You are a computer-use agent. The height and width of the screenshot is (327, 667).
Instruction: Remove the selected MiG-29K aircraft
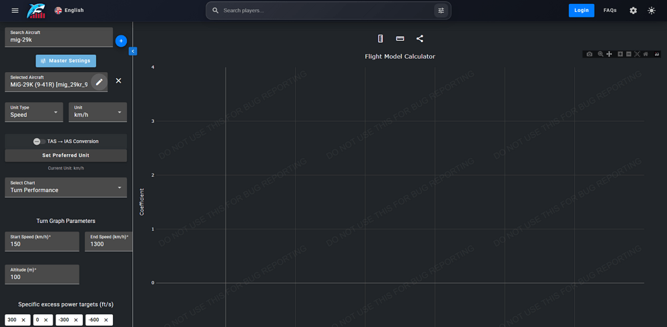[119, 81]
